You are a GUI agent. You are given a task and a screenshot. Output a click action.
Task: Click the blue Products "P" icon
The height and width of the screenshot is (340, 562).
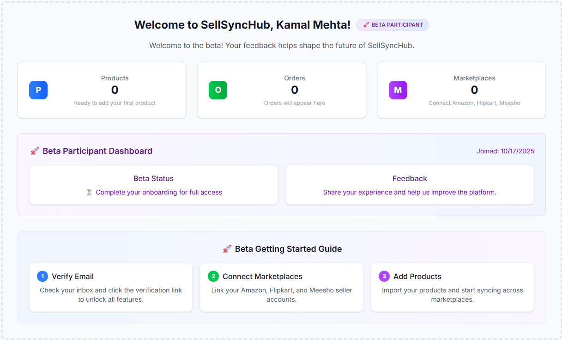38,90
